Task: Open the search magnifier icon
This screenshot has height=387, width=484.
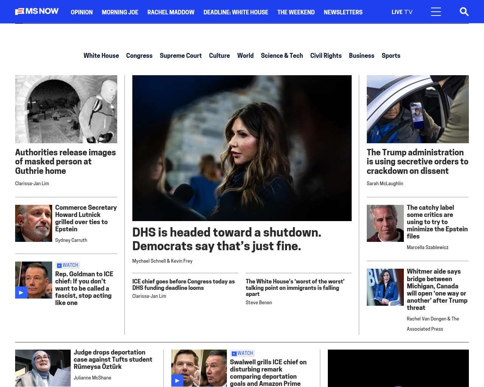Action: (464, 12)
